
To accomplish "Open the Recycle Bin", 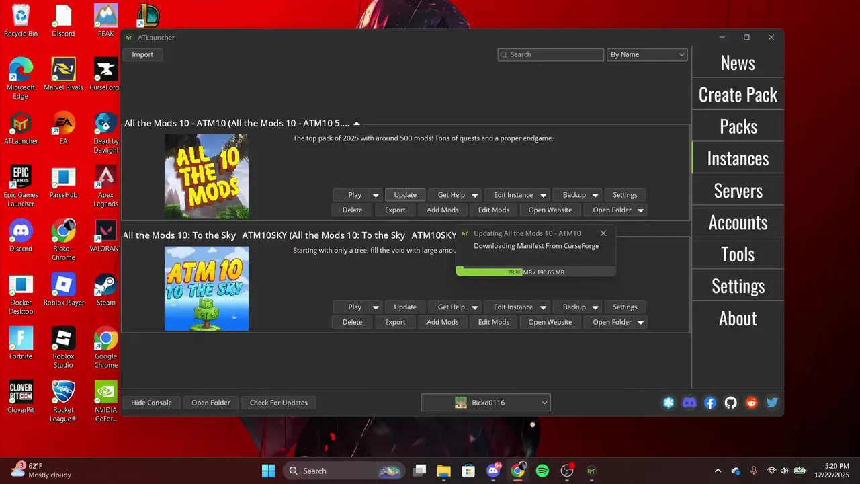I will [x=21, y=20].
